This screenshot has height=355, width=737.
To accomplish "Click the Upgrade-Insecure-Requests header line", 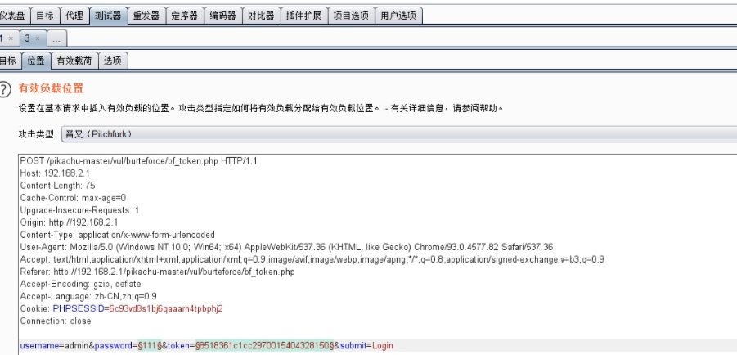I will 79,209.
